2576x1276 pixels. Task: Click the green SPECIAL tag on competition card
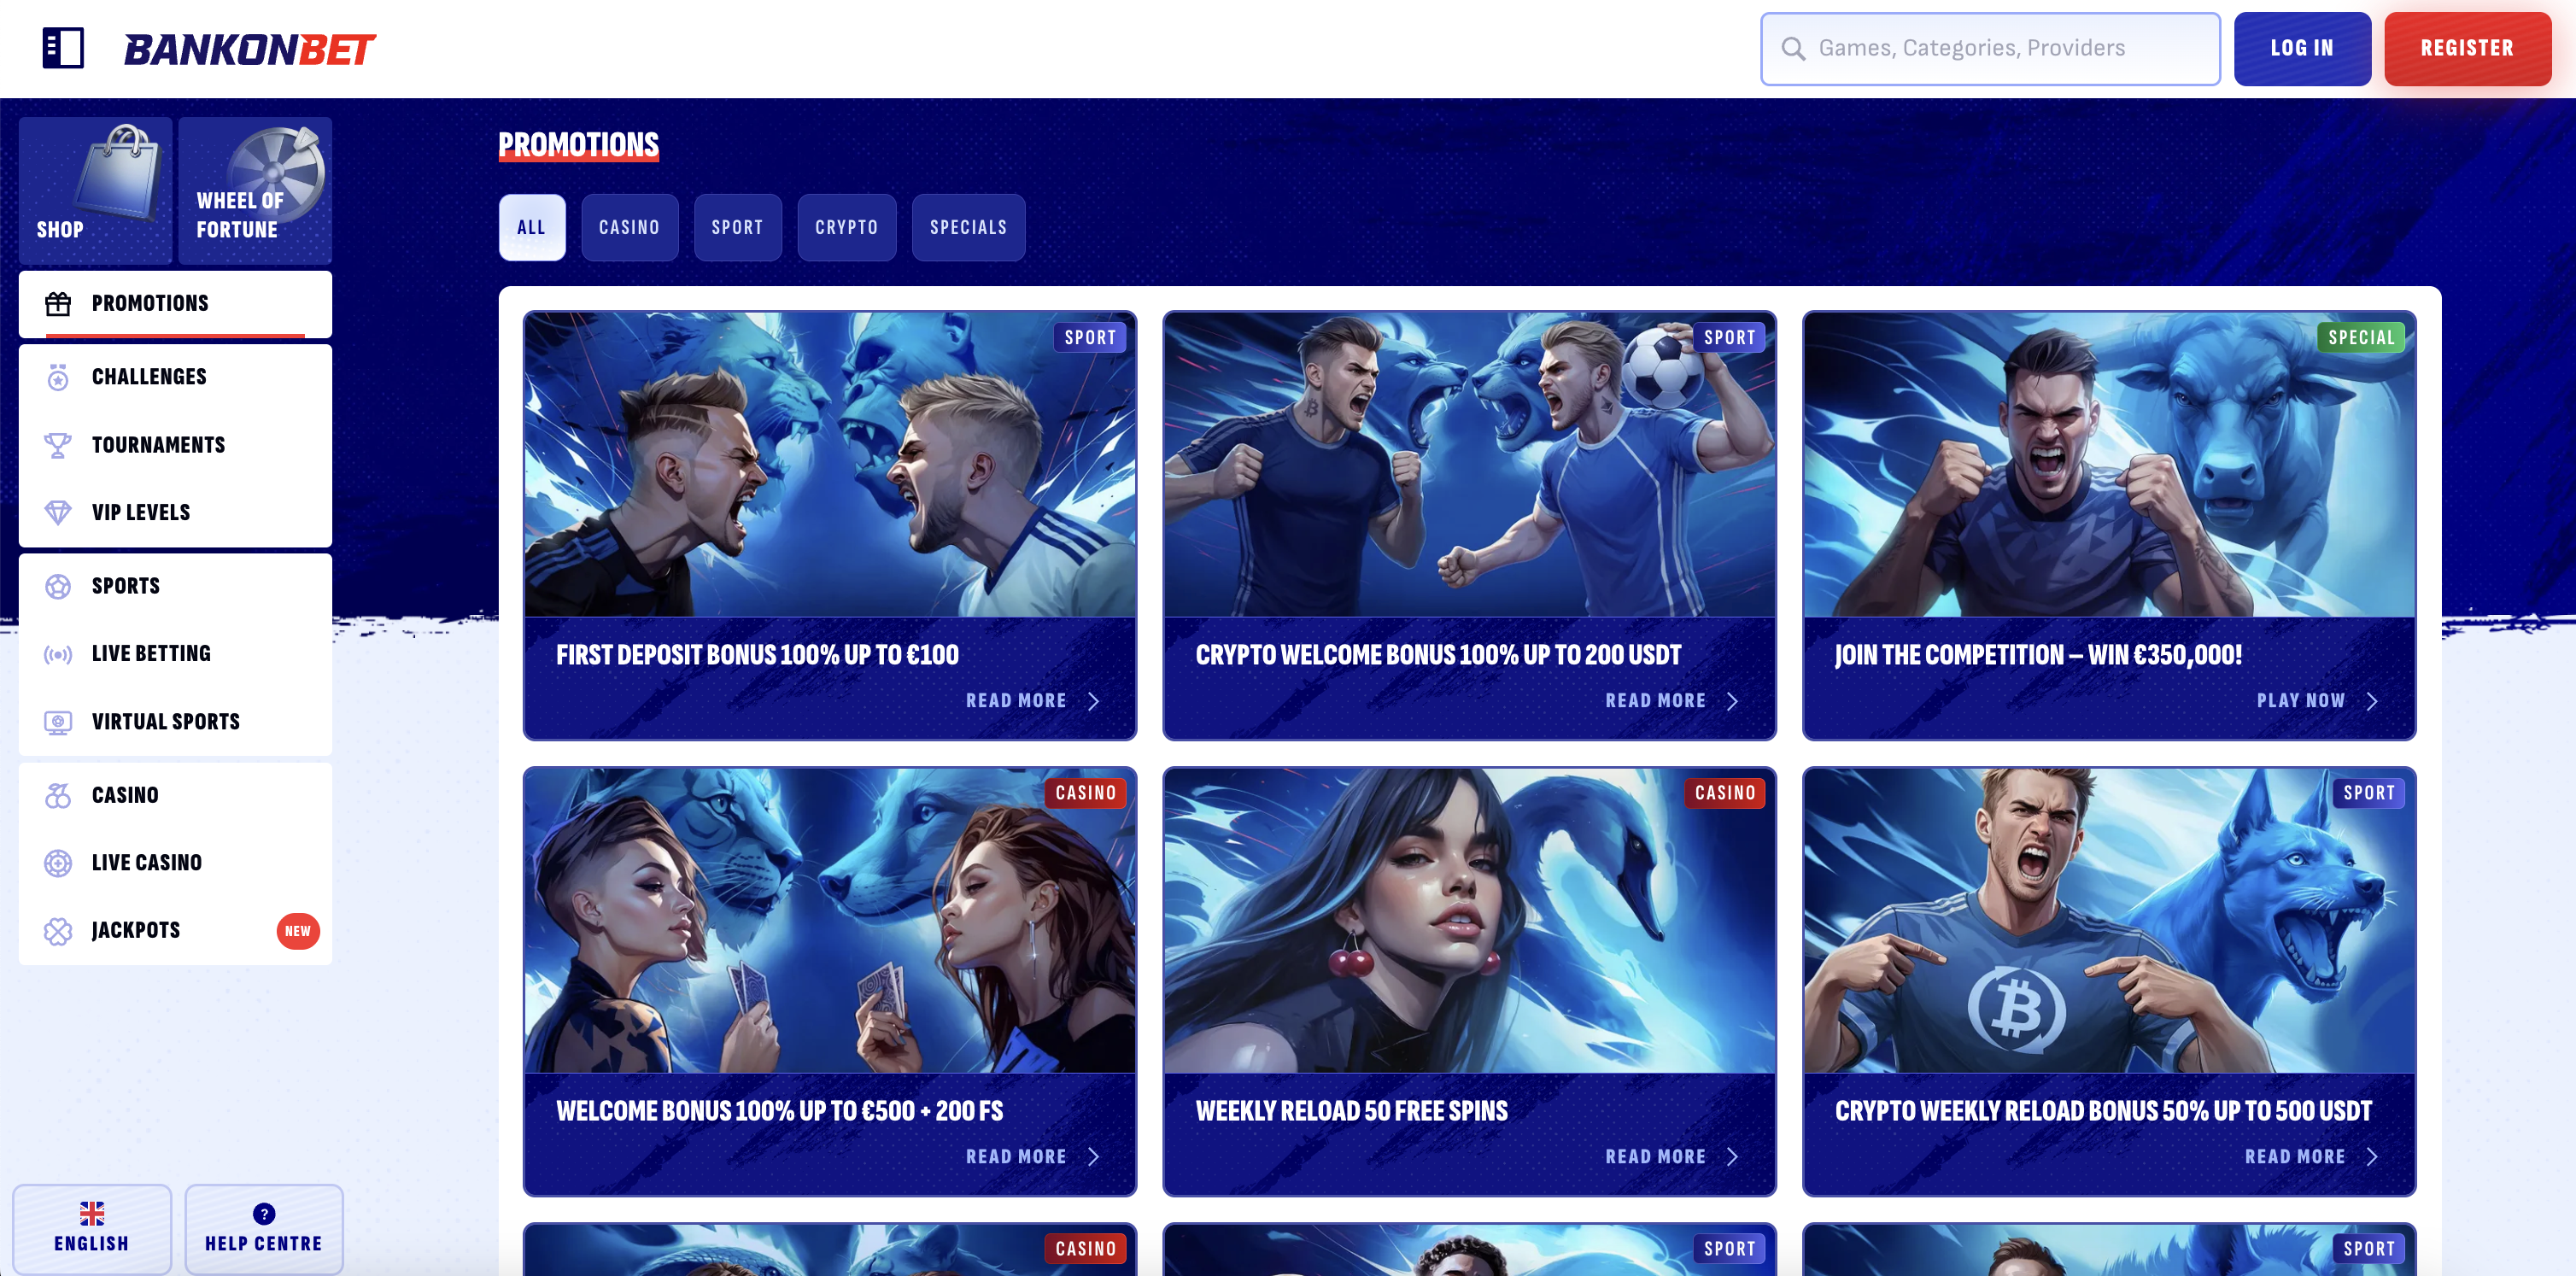pos(2361,337)
